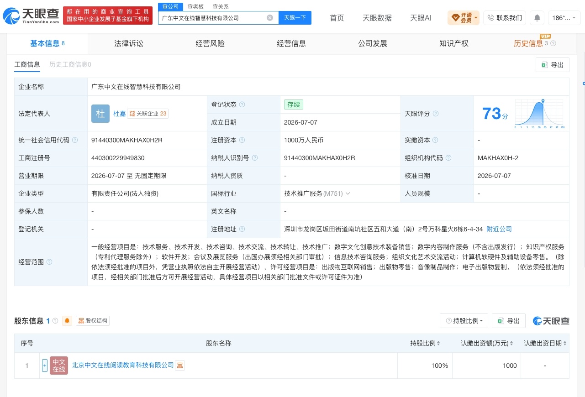The height and width of the screenshot is (397, 585).
Task: Click help icon beside 注册资本
Action: pyautogui.click(x=242, y=140)
